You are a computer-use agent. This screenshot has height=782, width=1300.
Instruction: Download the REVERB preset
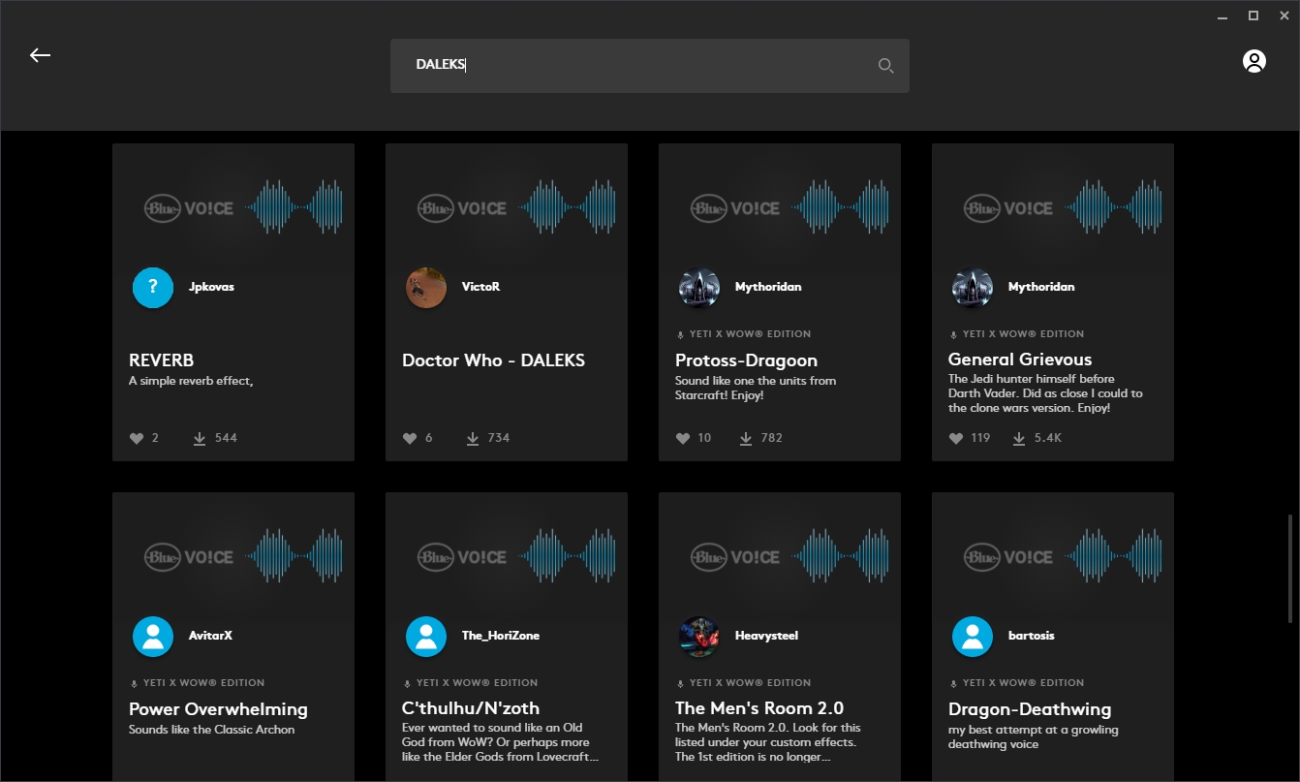[x=200, y=438]
